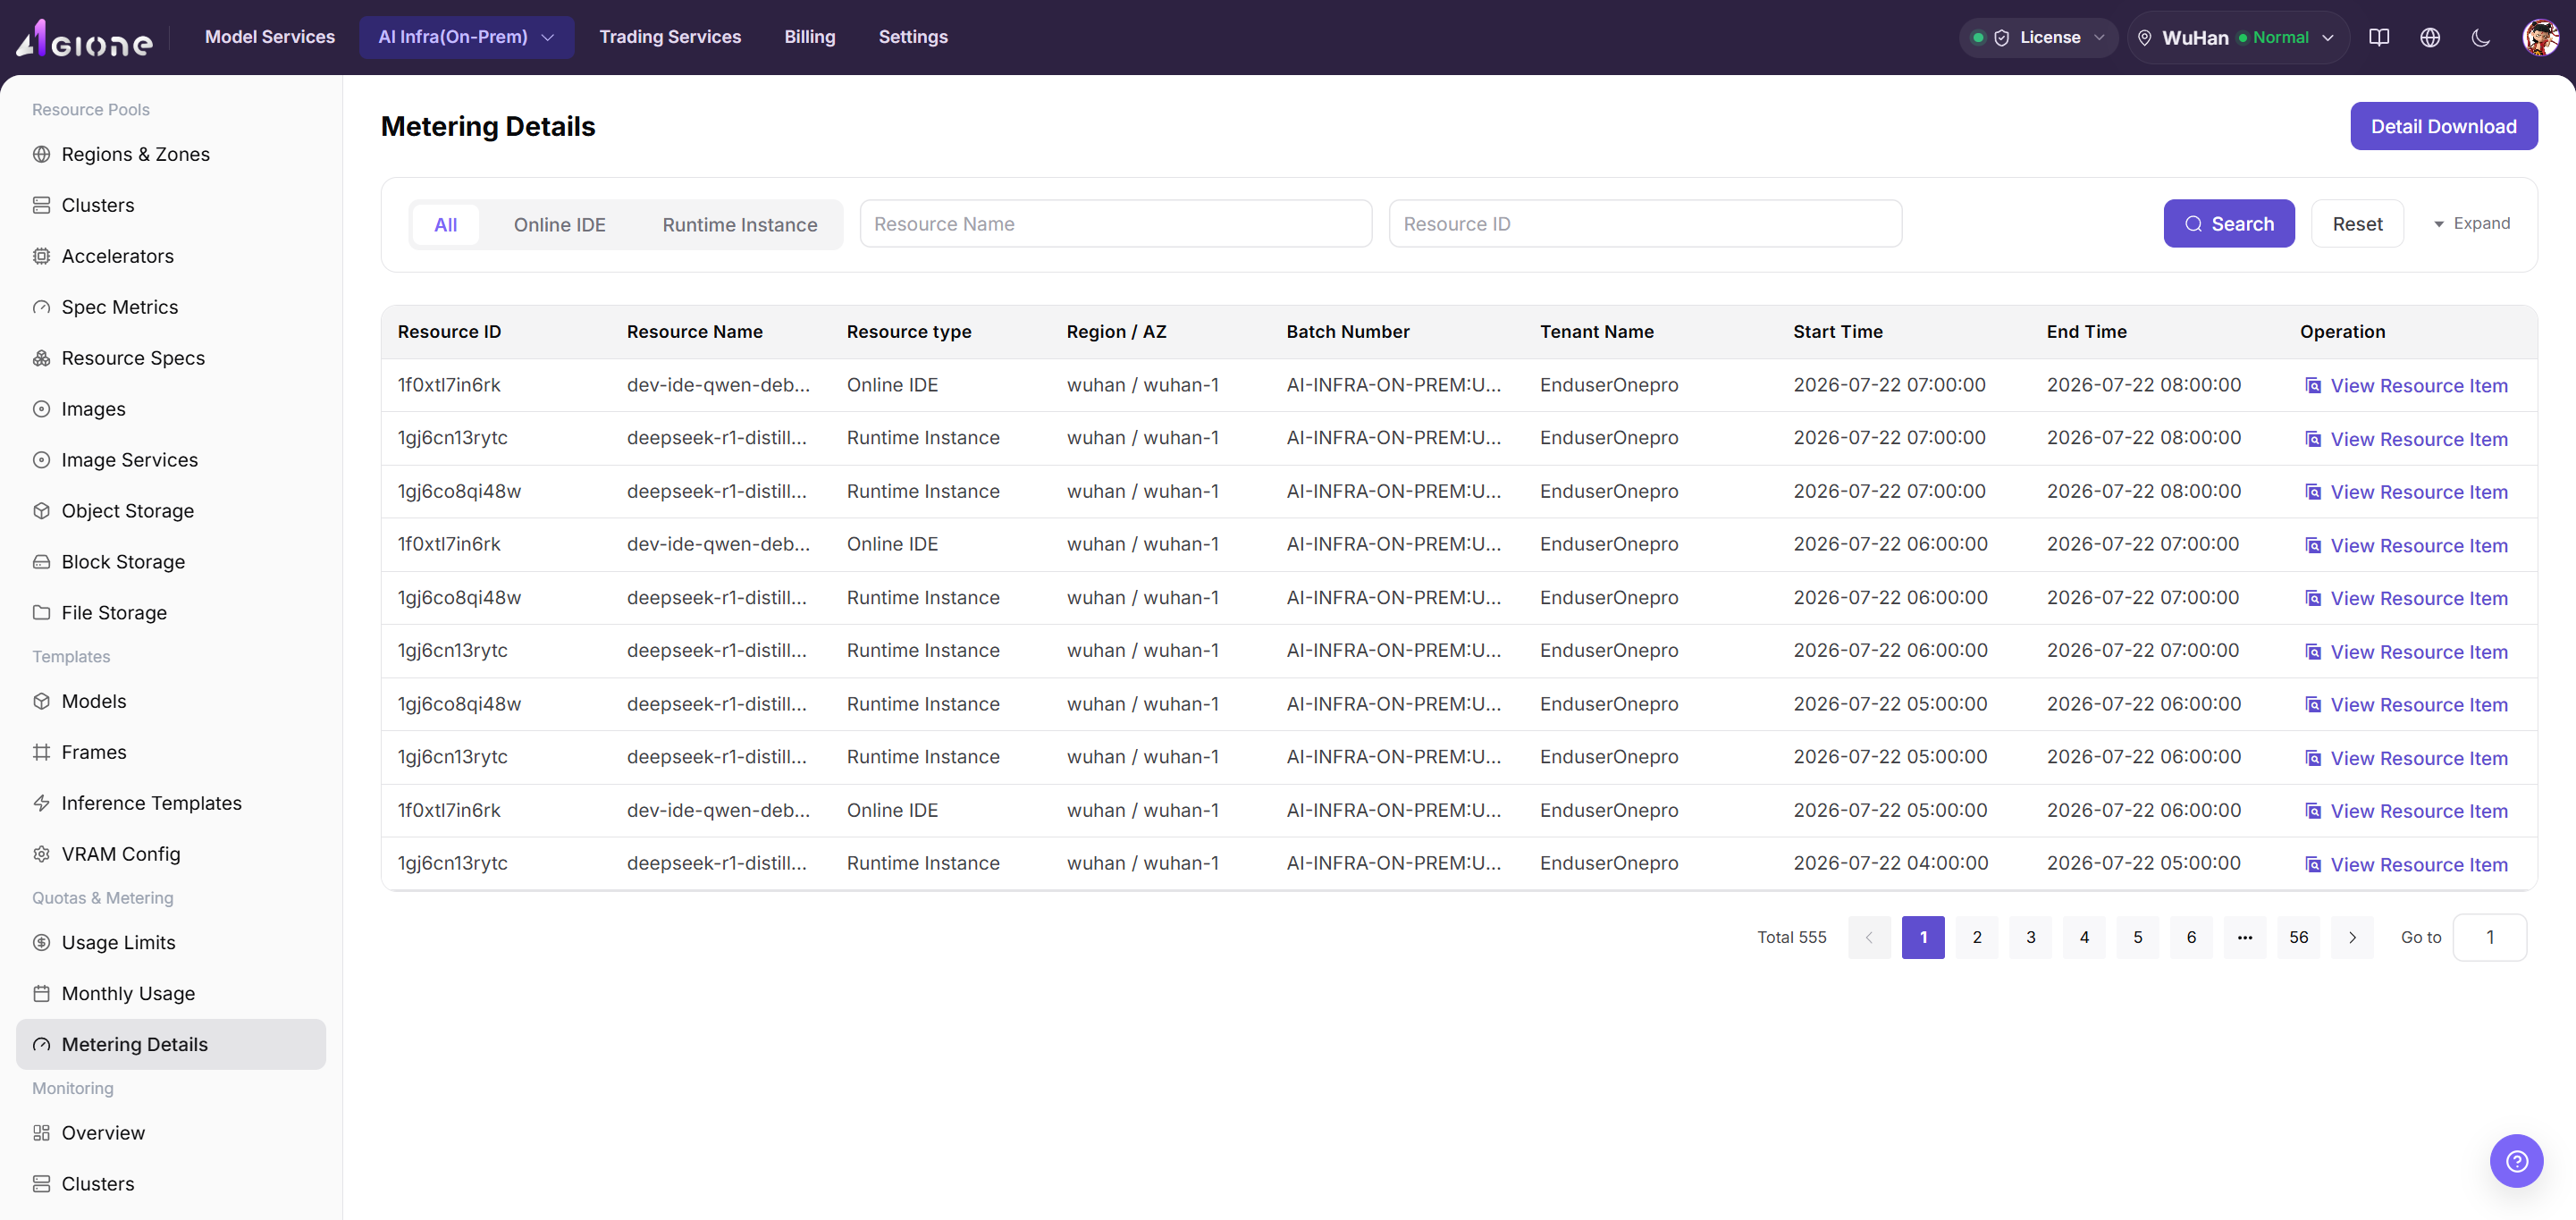Click current page 1 button
This screenshot has width=2576, height=1220.
[1923, 938]
